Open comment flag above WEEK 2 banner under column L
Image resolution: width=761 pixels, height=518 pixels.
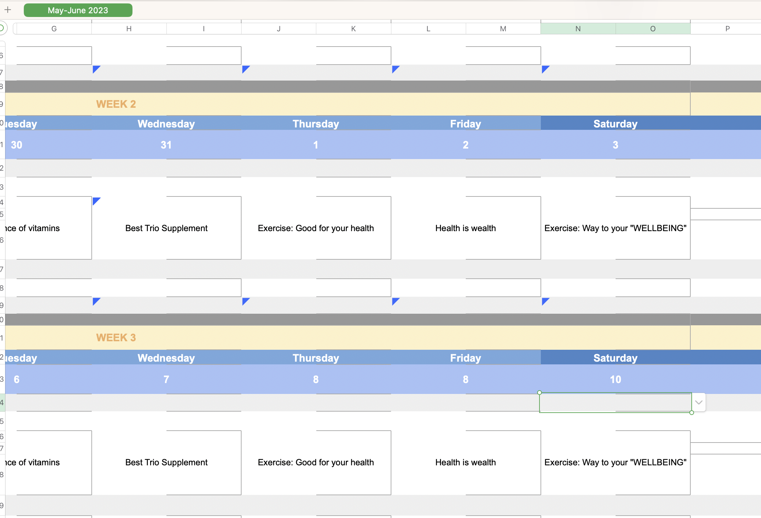pos(395,69)
